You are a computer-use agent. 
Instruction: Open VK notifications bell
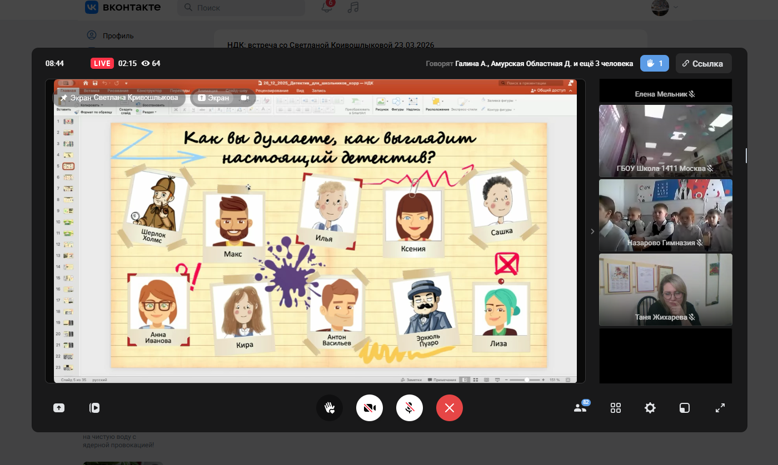[327, 8]
